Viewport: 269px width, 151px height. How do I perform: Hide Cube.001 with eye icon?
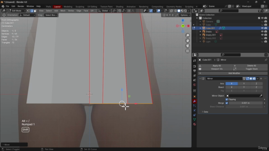(x=262, y=28)
